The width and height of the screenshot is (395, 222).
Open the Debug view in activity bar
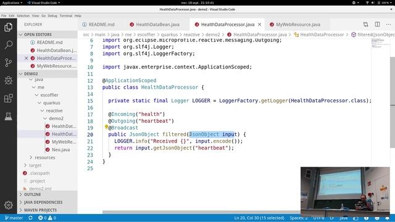[x=8, y=80]
